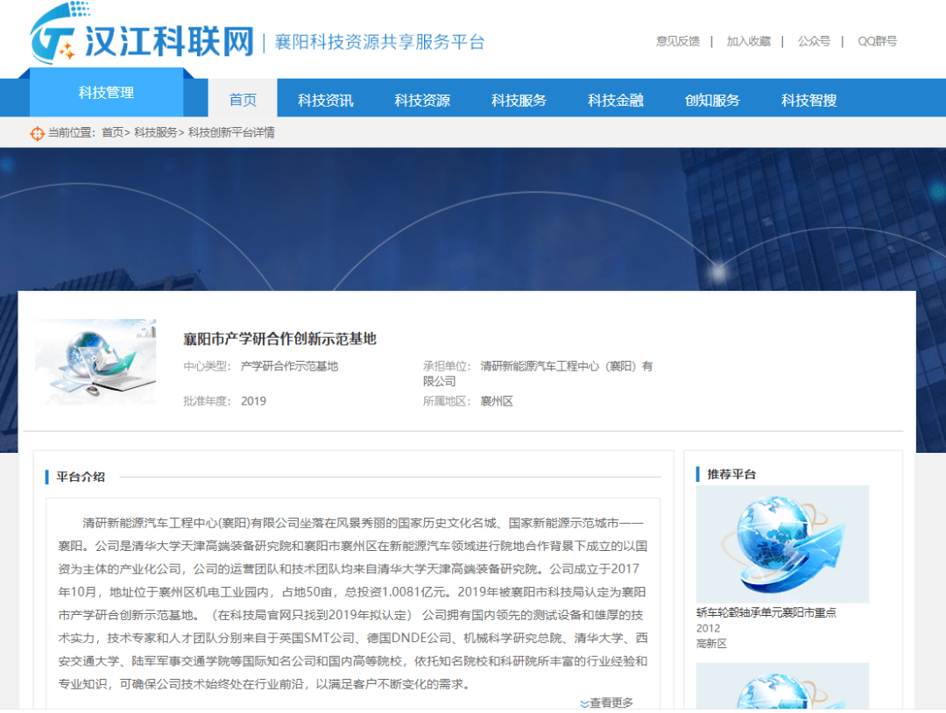Click the 公众号 link
The image size is (946, 713).
click(x=814, y=41)
